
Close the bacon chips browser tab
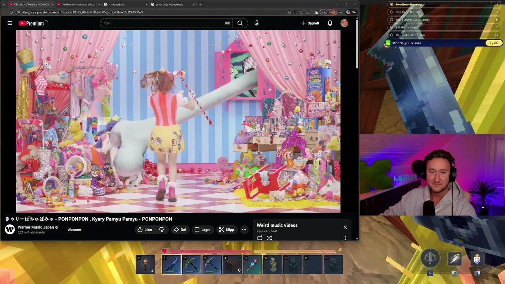pos(194,4)
